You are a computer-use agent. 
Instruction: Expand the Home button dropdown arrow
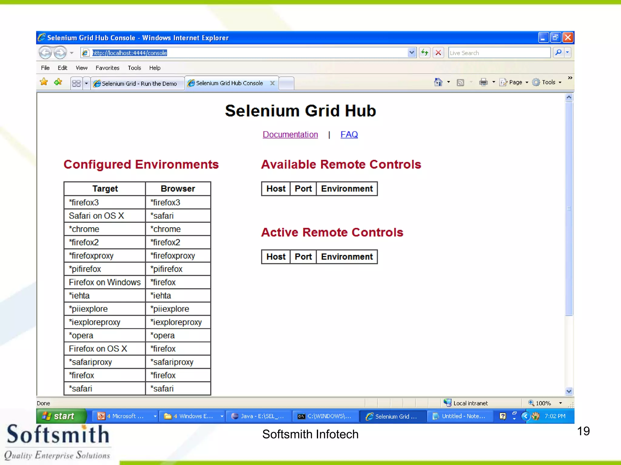(x=448, y=82)
